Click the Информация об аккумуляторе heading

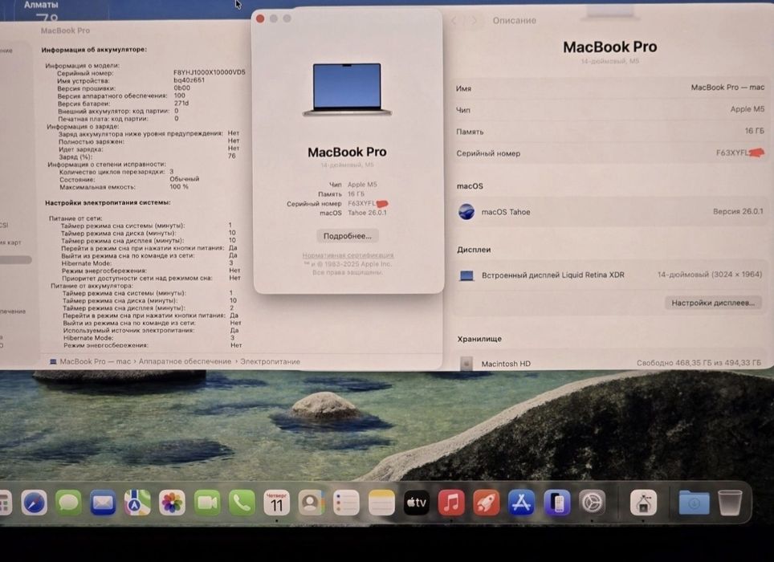[x=94, y=50]
